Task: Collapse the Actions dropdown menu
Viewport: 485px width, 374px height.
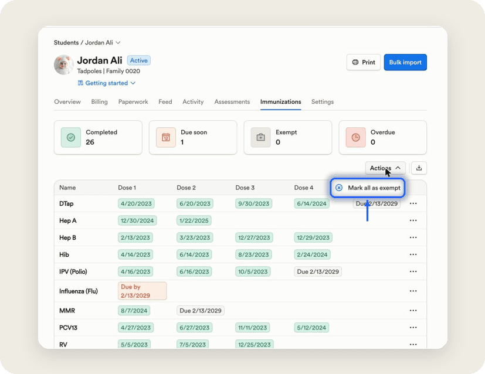Action: point(385,168)
